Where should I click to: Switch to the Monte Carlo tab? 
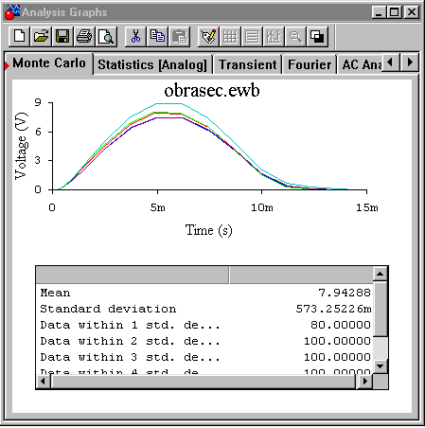[x=49, y=63]
